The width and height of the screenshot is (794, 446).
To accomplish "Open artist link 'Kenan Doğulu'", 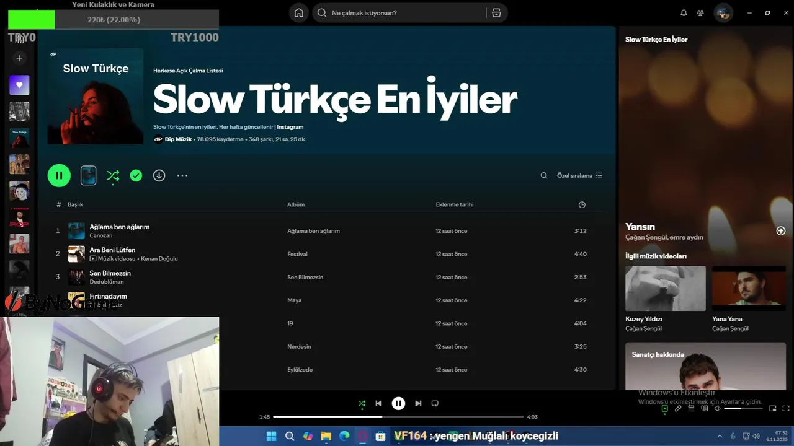I will [x=159, y=258].
